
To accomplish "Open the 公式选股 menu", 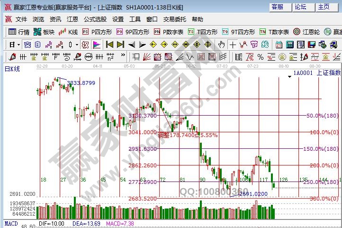I will tap(95, 19).
